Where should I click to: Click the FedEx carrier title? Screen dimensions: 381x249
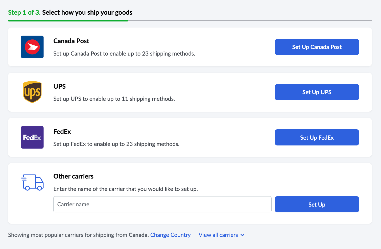click(x=62, y=132)
